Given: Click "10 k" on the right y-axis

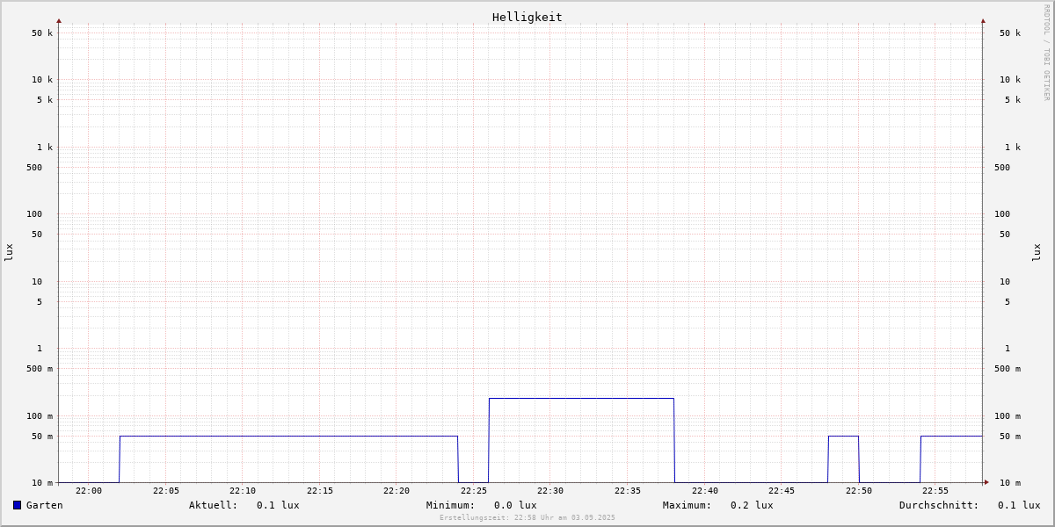Looking at the screenshot, I should 1010,80.
